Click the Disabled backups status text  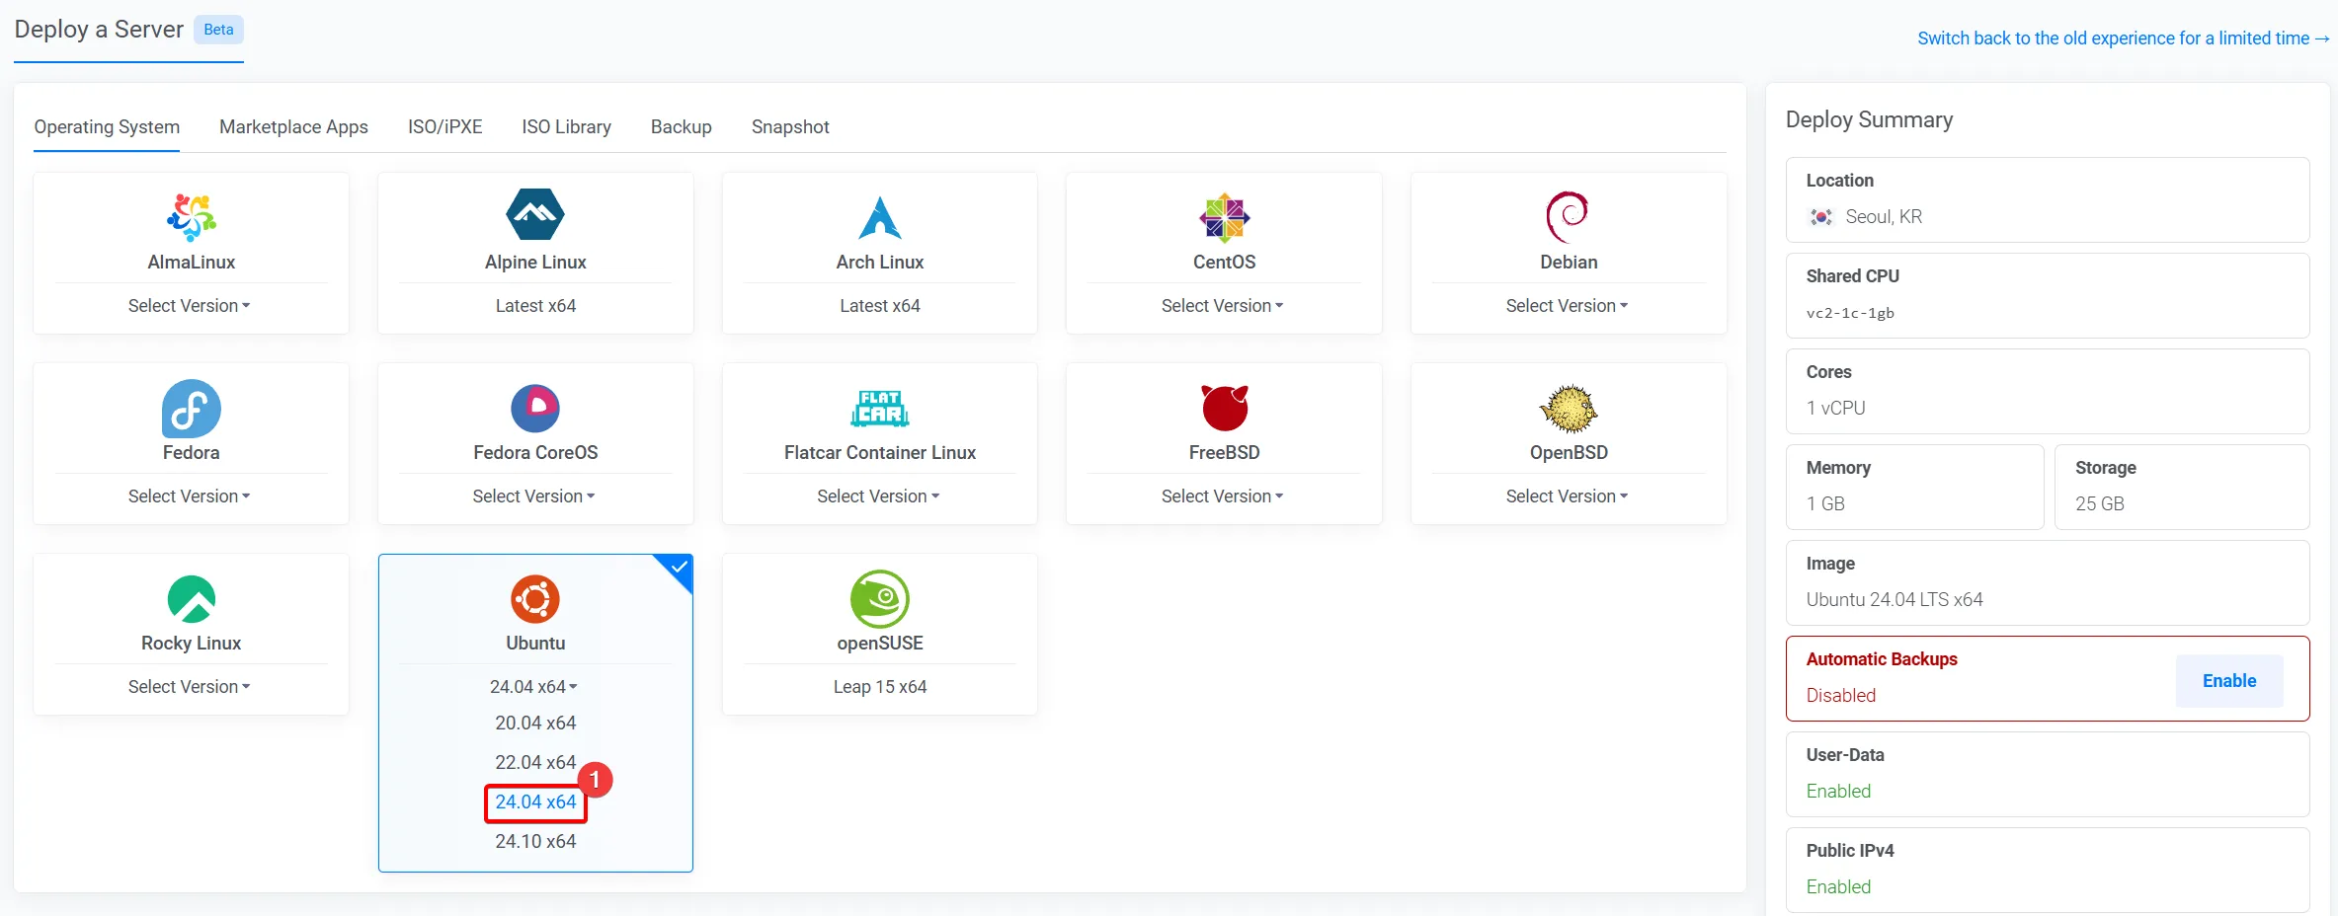pos(1840,696)
